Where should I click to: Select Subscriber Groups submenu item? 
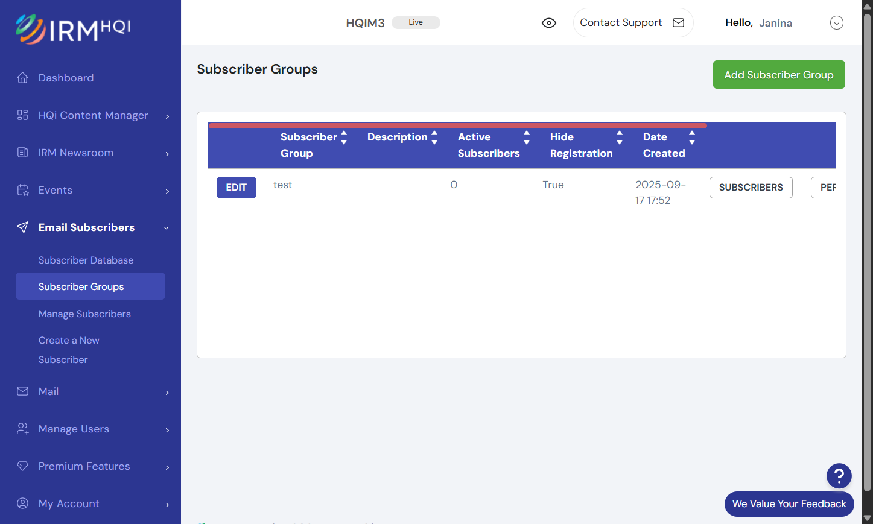pos(90,286)
